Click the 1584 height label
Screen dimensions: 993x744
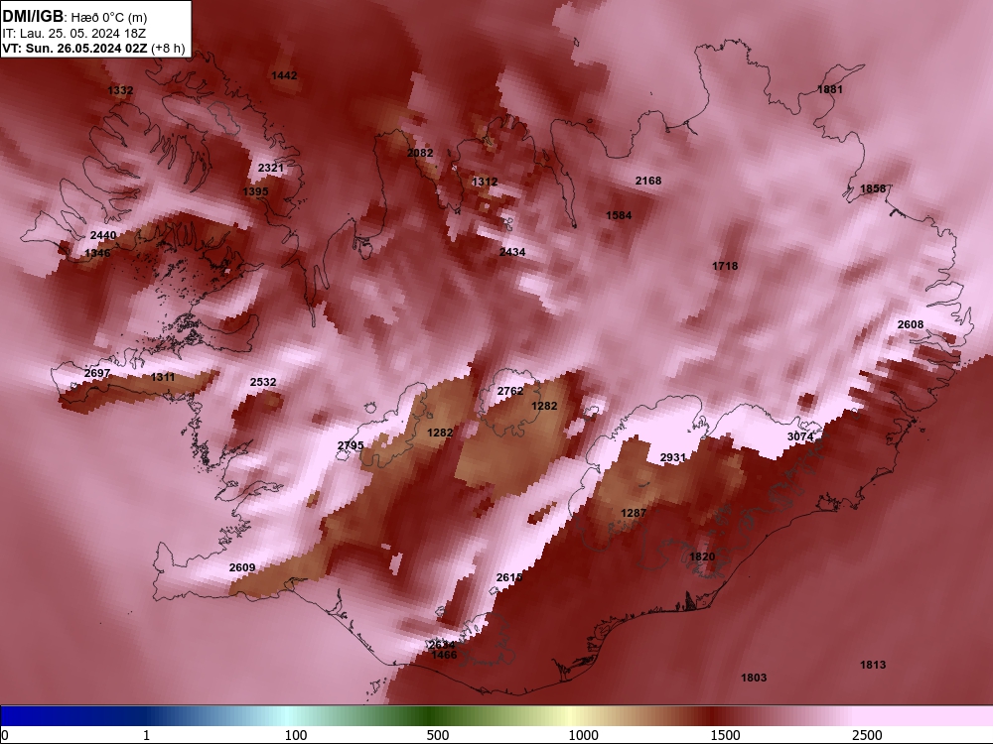618,215
